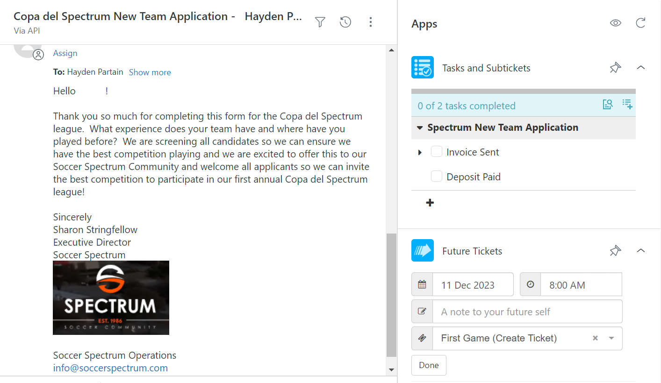Open the ticket history clock icon
Image resolution: width=661 pixels, height=383 pixels.
coord(345,22)
